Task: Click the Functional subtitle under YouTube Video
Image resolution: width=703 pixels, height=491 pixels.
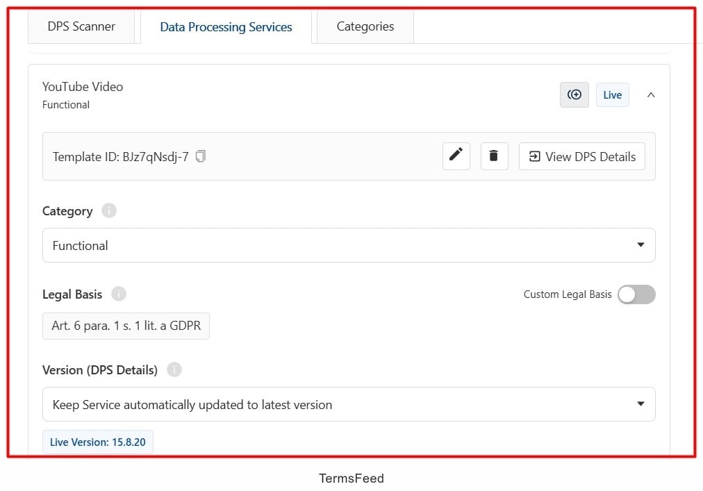Action: (66, 104)
